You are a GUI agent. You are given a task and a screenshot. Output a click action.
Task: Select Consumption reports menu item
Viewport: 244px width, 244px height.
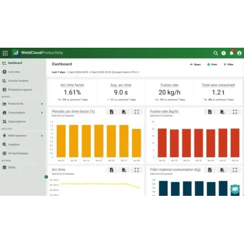pyautogui.click(x=17, y=113)
